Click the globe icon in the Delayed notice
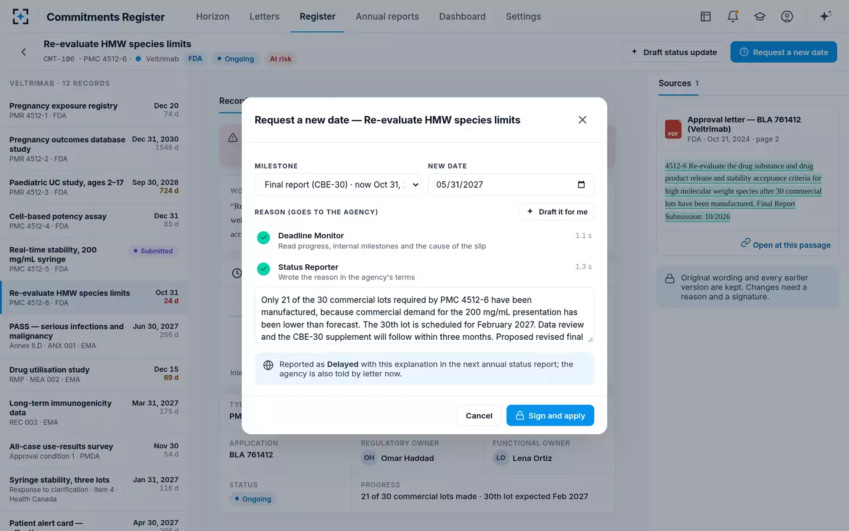Screen dimensions: 849x531 pyautogui.click(x=268, y=365)
